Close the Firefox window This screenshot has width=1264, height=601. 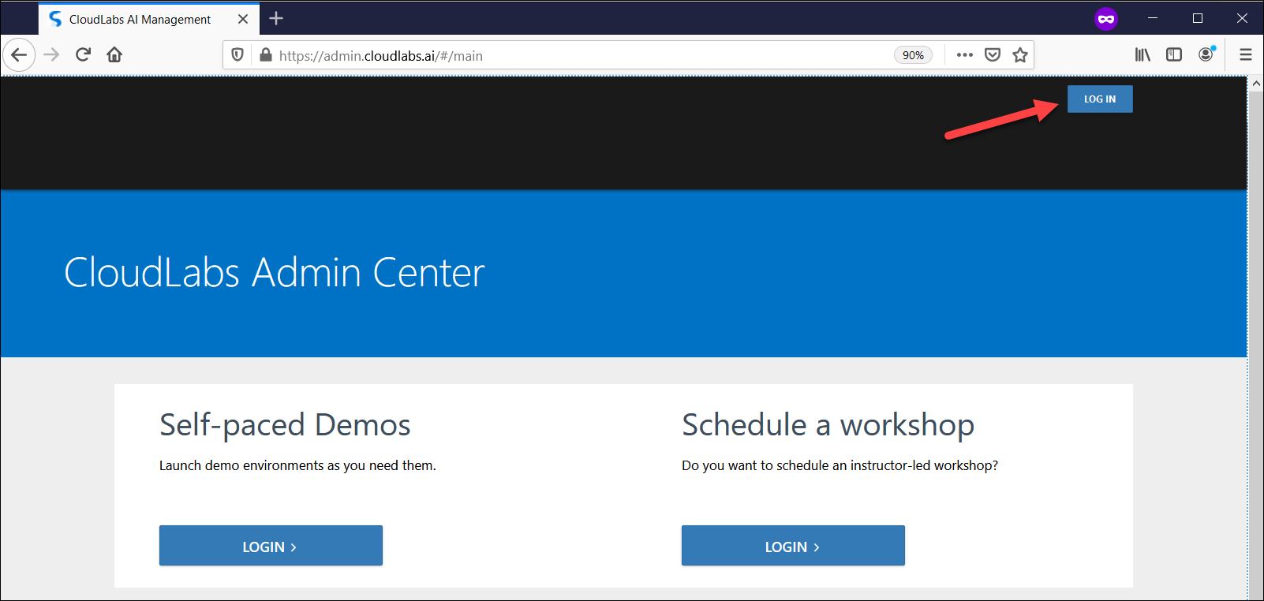pos(1242,18)
